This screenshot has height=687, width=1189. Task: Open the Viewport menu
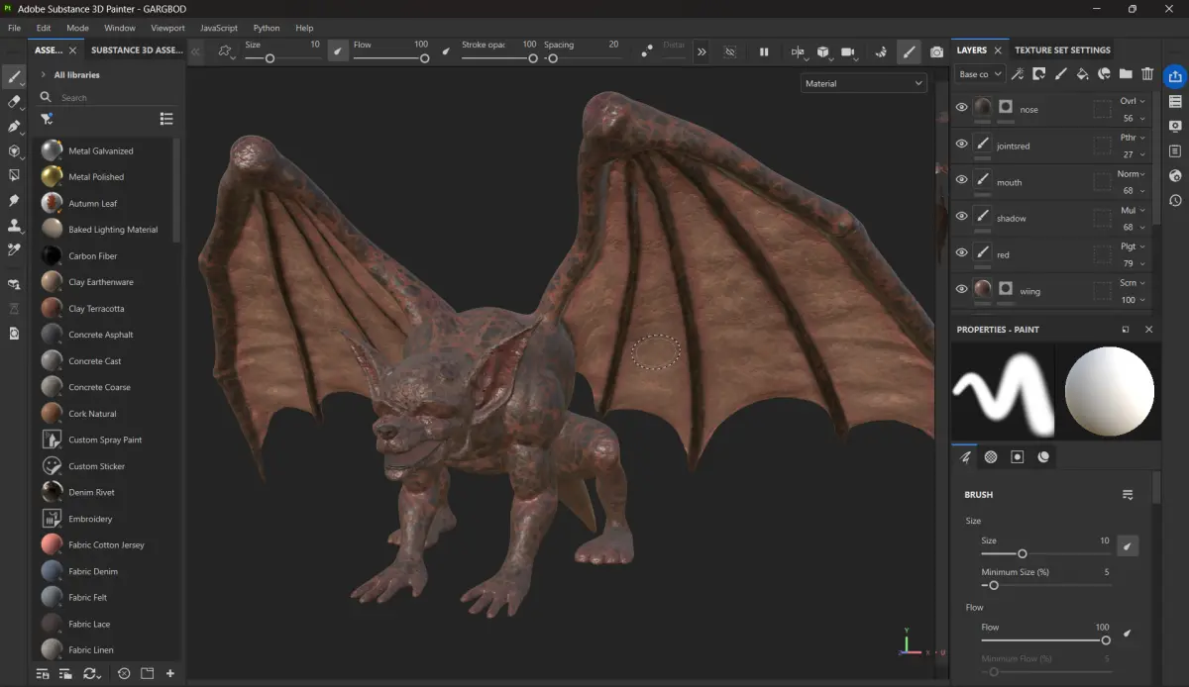[x=167, y=28]
